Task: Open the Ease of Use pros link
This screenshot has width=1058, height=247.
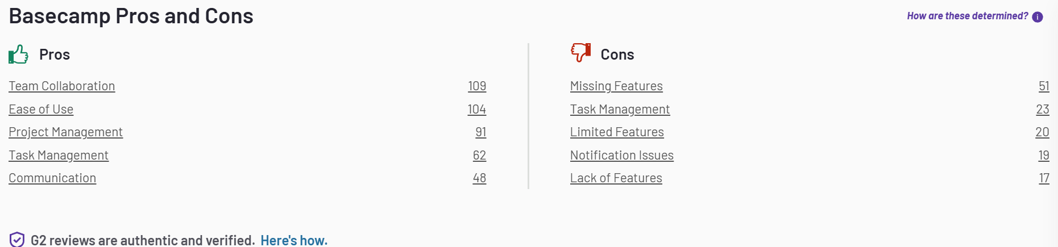Action: point(41,110)
